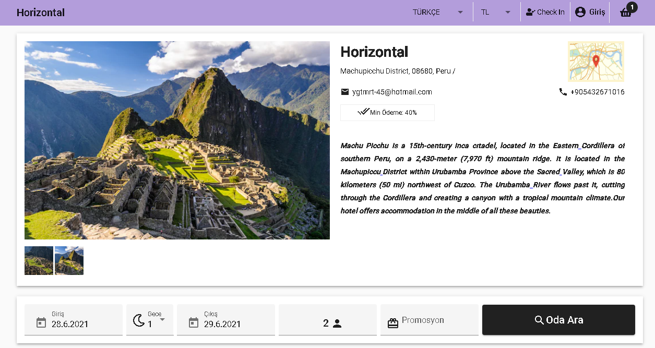Viewport: 655px width, 348px height.
Task: Open the TL currency dropdown
Action: (496, 12)
